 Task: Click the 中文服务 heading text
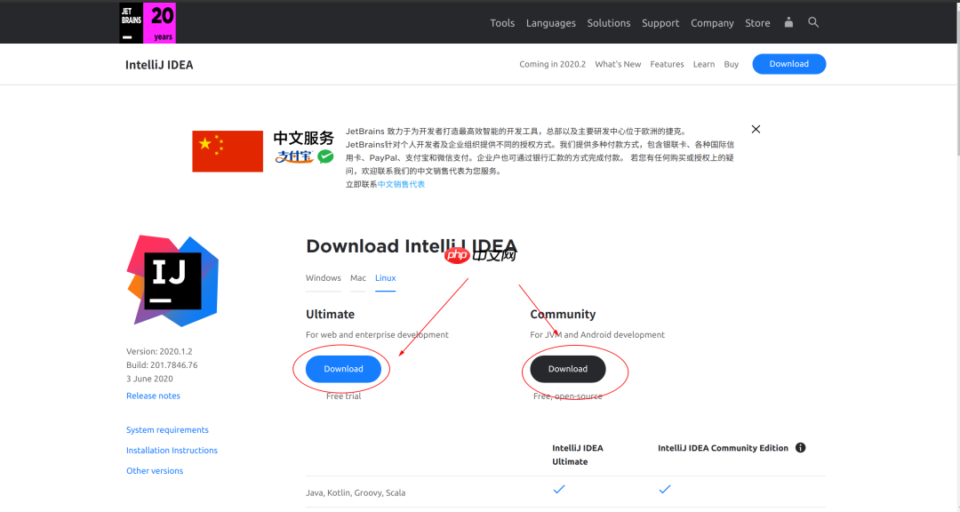pyautogui.click(x=304, y=138)
